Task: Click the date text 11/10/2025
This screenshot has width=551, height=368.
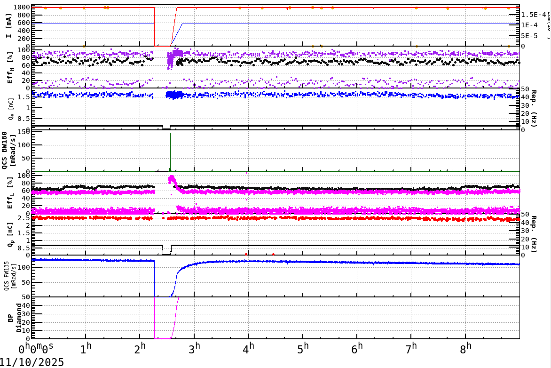Action: pos(31,361)
